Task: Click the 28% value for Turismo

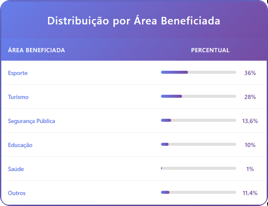Action: (250, 97)
